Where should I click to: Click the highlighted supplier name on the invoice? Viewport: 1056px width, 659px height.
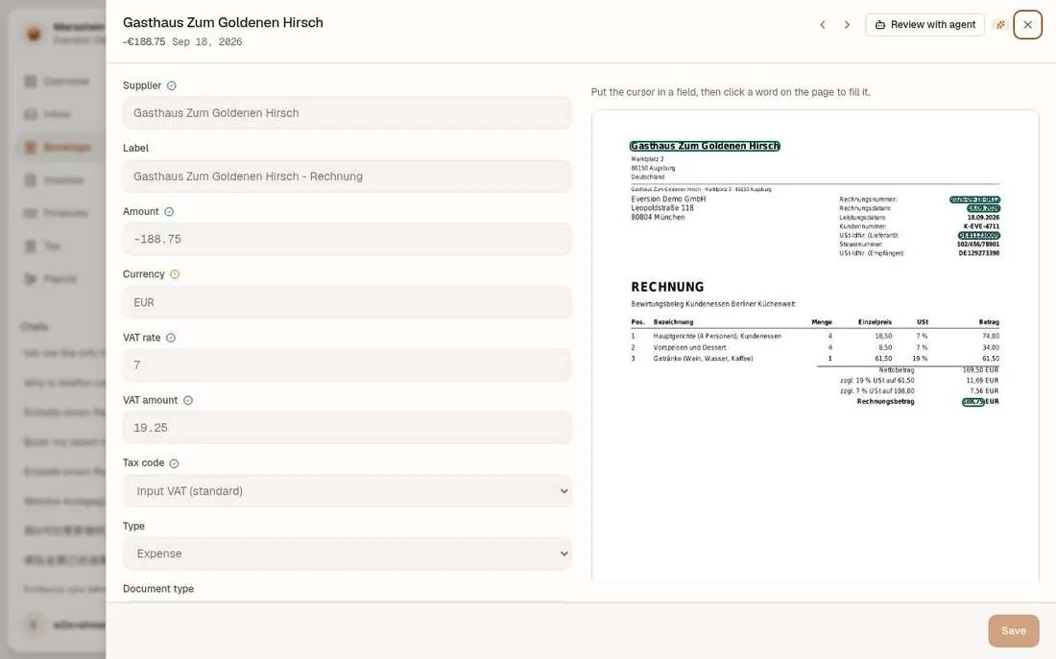coord(705,146)
